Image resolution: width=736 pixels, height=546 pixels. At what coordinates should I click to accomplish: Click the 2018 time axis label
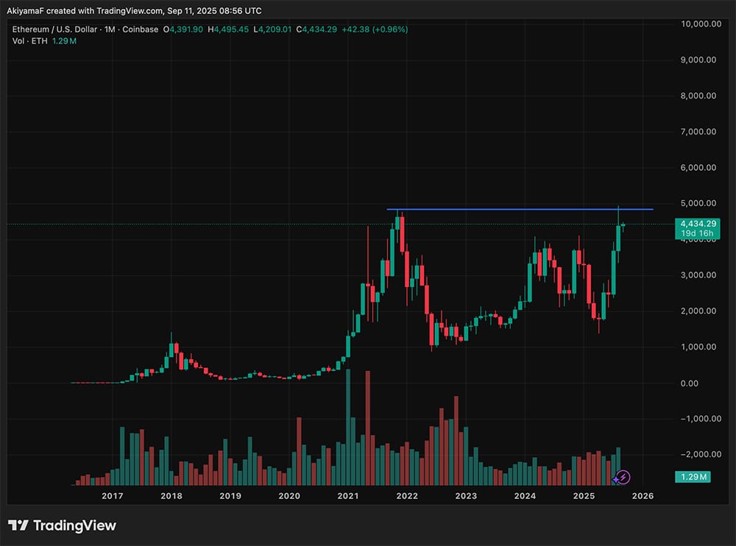pyautogui.click(x=171, y=496)
